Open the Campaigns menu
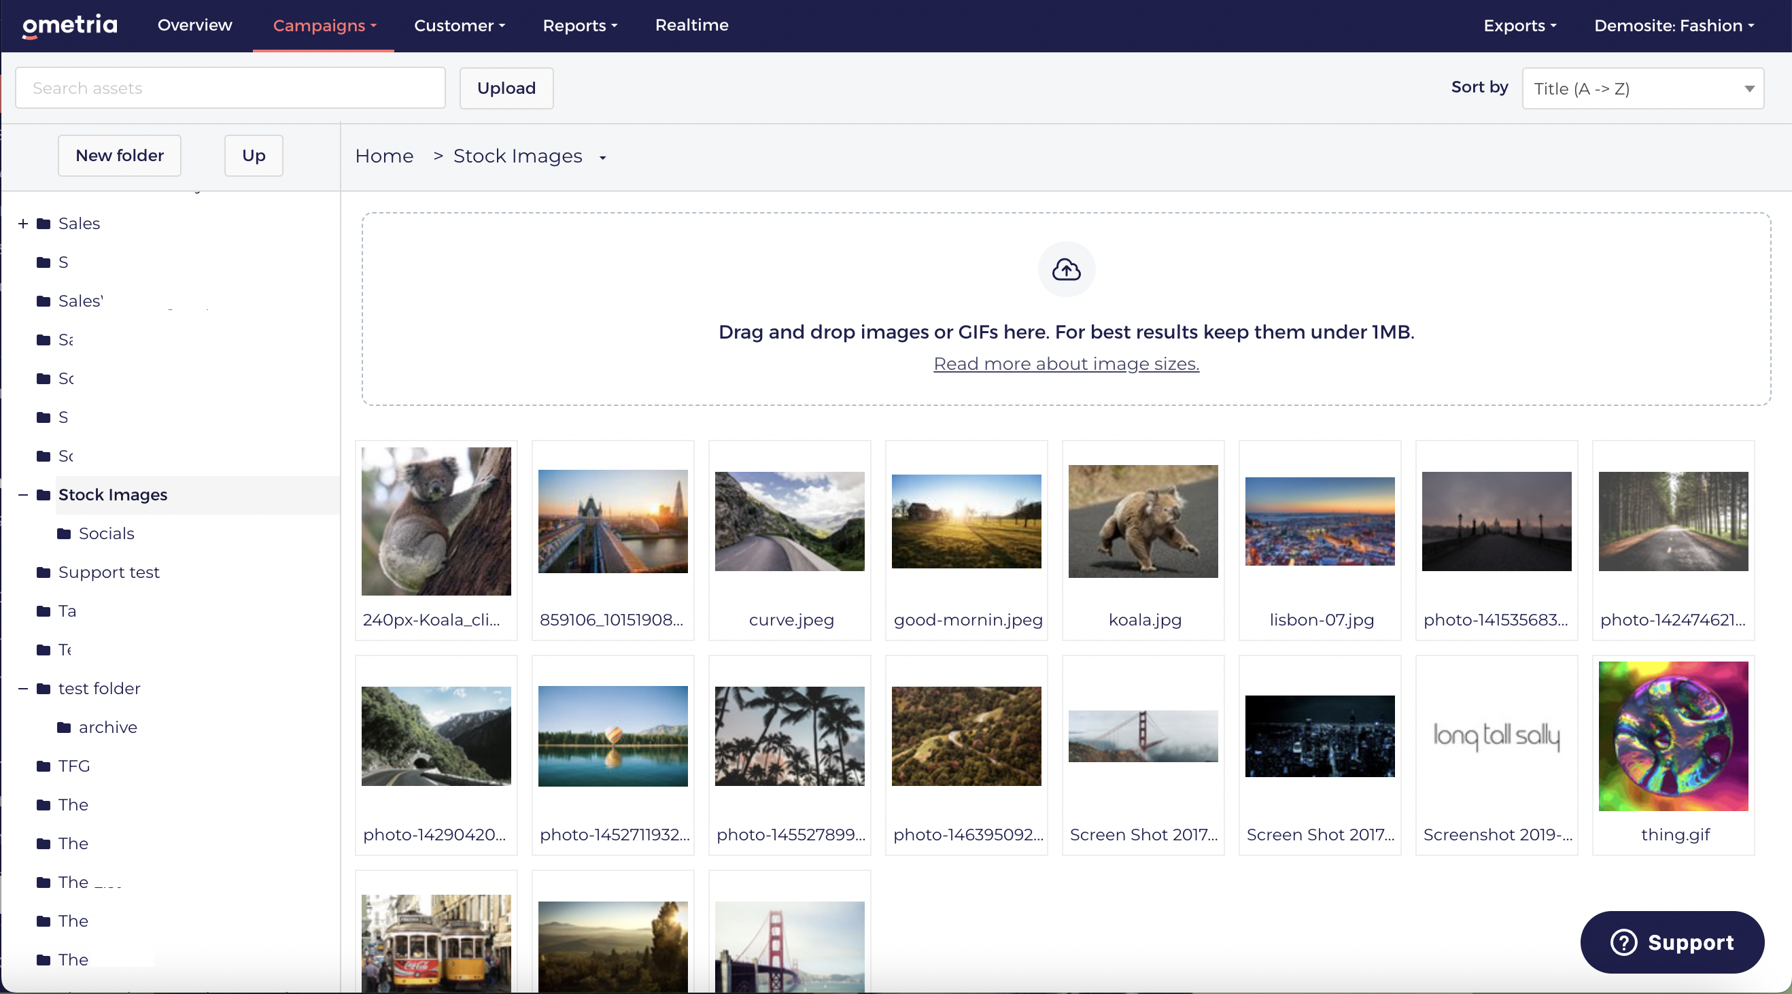This screenshot has height=994, width=1792. [x=324, y=26]
